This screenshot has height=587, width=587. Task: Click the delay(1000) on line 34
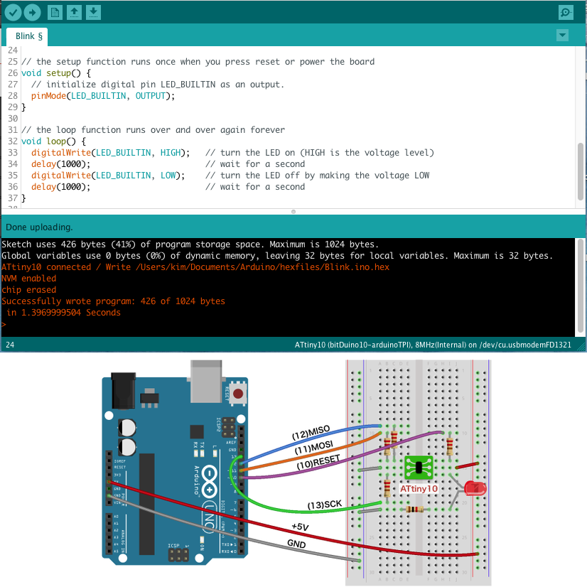coord(60,164)
